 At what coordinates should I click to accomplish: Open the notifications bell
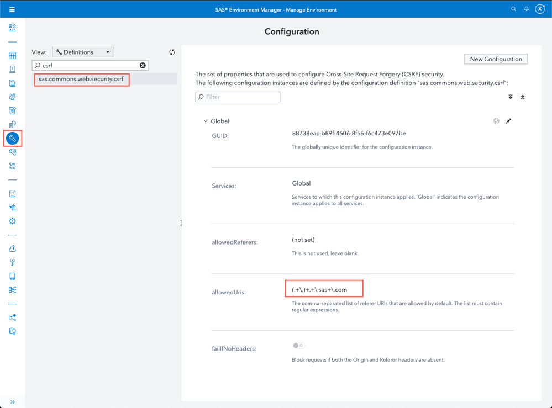[527, 9]
